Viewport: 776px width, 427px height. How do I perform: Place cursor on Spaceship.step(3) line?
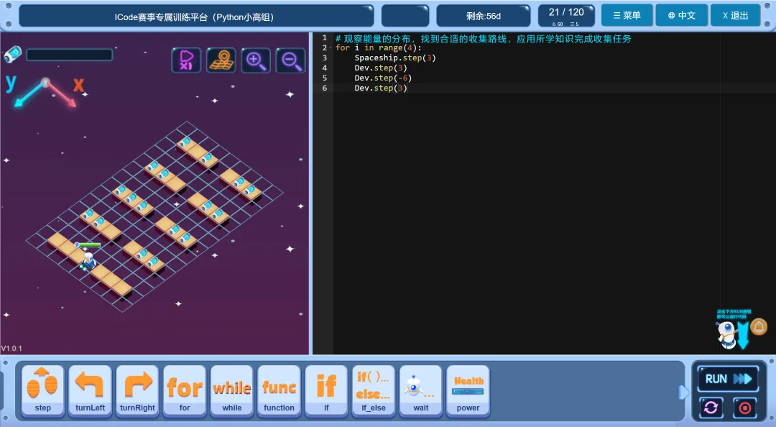[395, 58]
